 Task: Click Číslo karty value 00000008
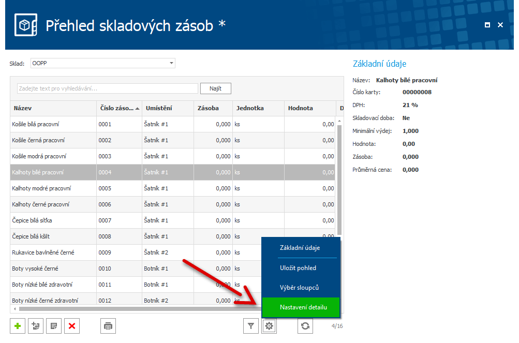click(x=417, y=92)
